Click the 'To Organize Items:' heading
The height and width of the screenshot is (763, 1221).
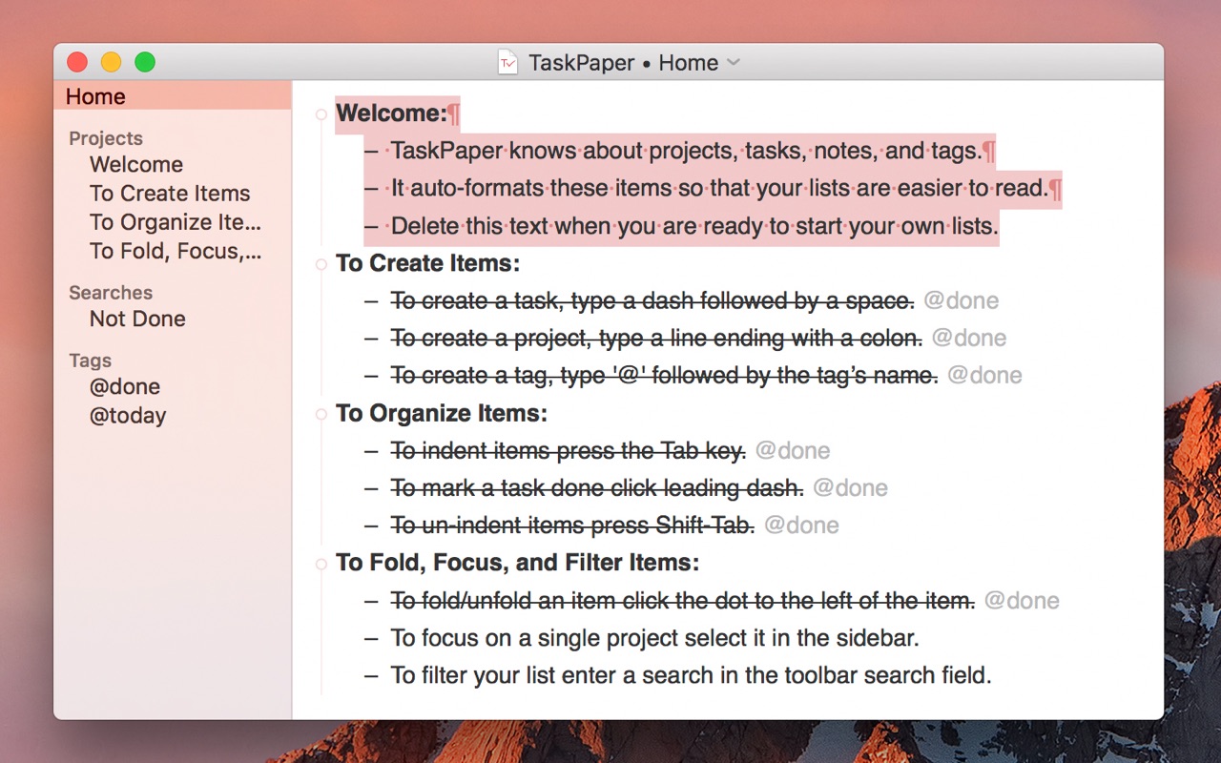point(442,413)
